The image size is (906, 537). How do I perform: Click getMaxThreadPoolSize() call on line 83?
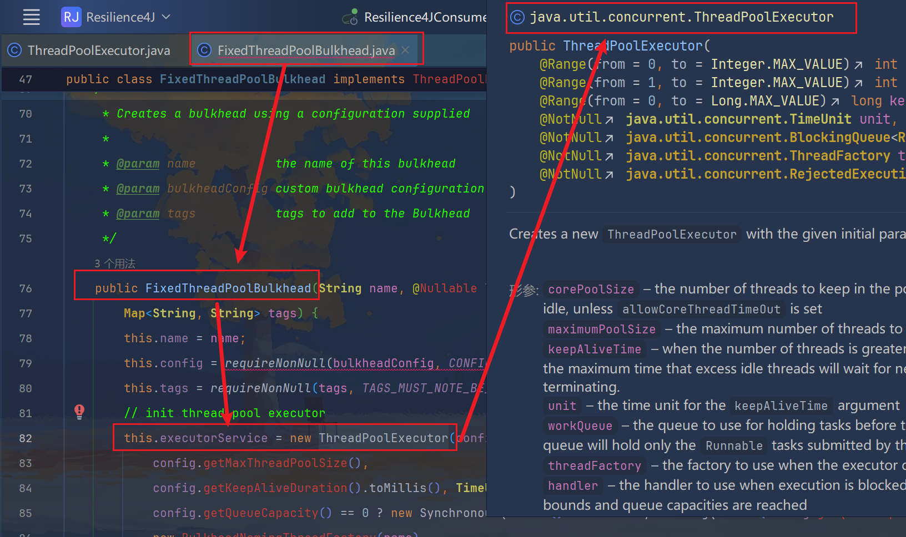pos(282,463)
